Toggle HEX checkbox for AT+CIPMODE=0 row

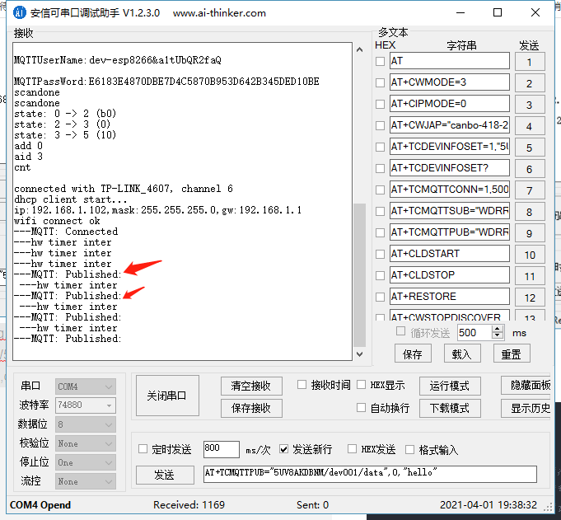(380, 104)
